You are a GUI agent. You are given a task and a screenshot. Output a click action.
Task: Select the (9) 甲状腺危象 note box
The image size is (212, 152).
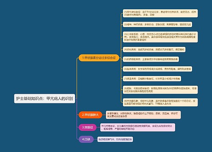click(x=160, y=102)
